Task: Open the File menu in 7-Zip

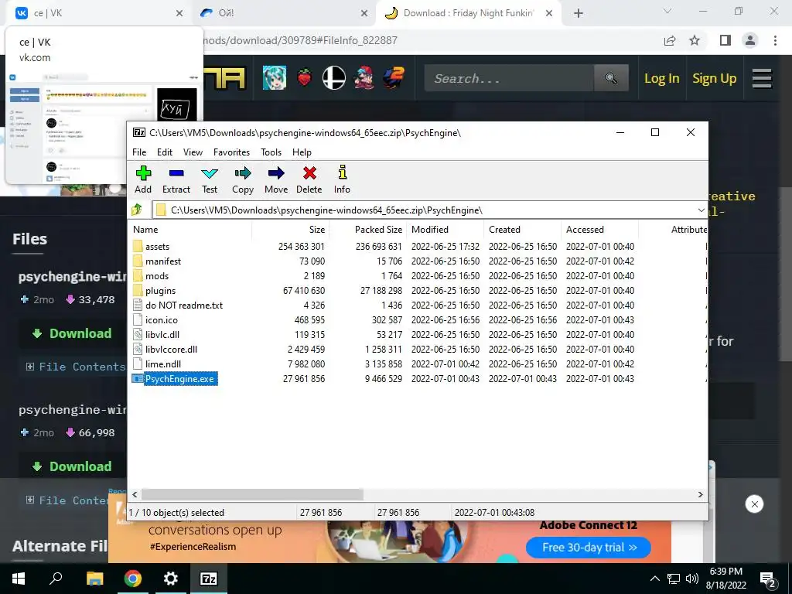Action: (139, 152)
